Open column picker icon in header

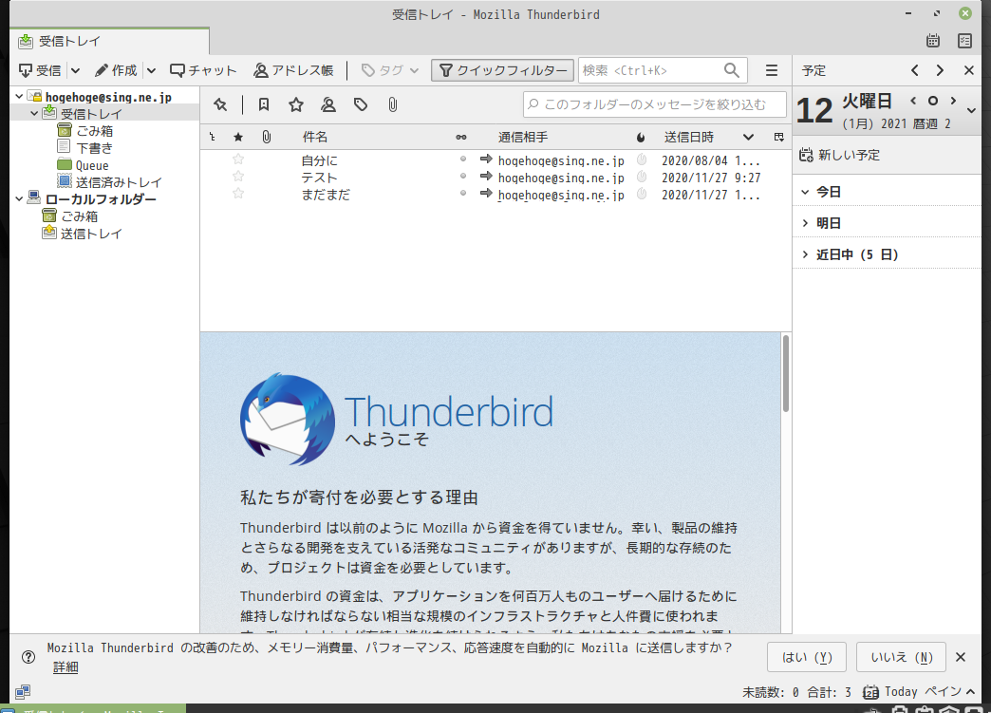(778, 137)
